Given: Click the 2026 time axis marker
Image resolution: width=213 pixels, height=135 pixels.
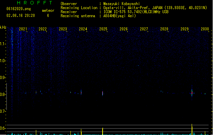Looking at the screenshot, I should (124, 29).
